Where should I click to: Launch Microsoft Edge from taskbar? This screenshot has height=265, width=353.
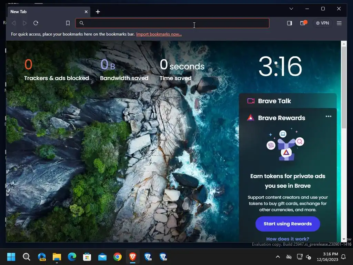click(x=72, y=257)
